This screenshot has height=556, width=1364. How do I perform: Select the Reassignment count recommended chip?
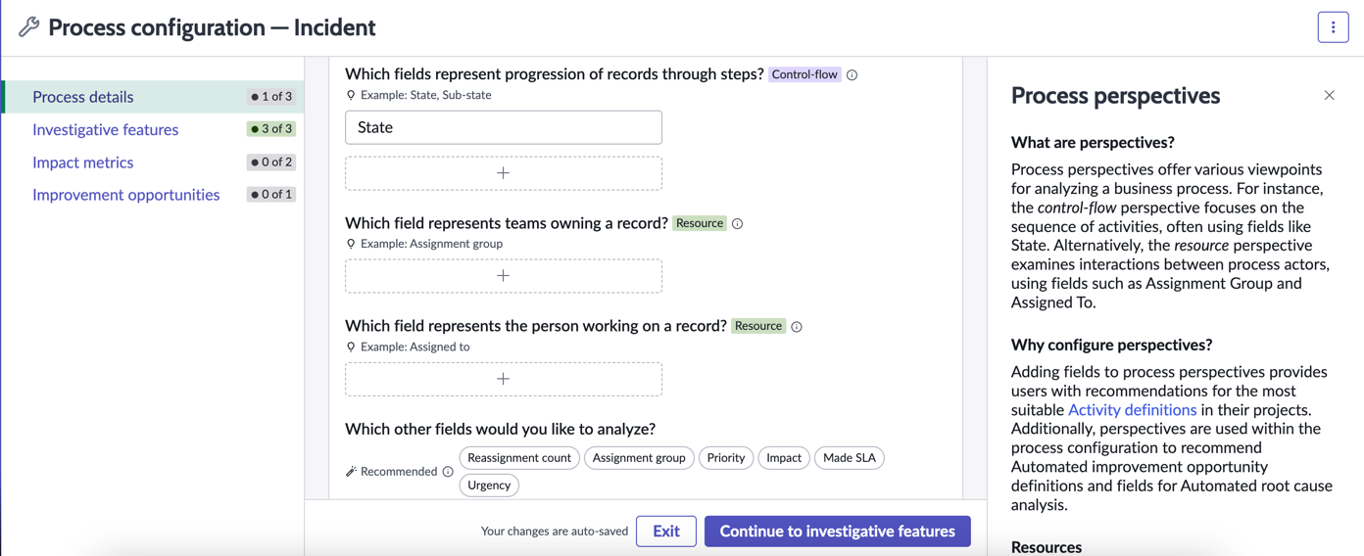pos(519,458)
